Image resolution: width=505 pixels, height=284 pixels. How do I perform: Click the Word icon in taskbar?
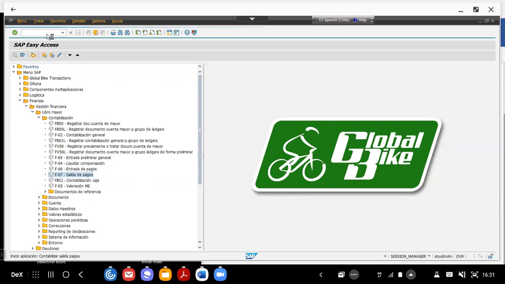[202, 275]
